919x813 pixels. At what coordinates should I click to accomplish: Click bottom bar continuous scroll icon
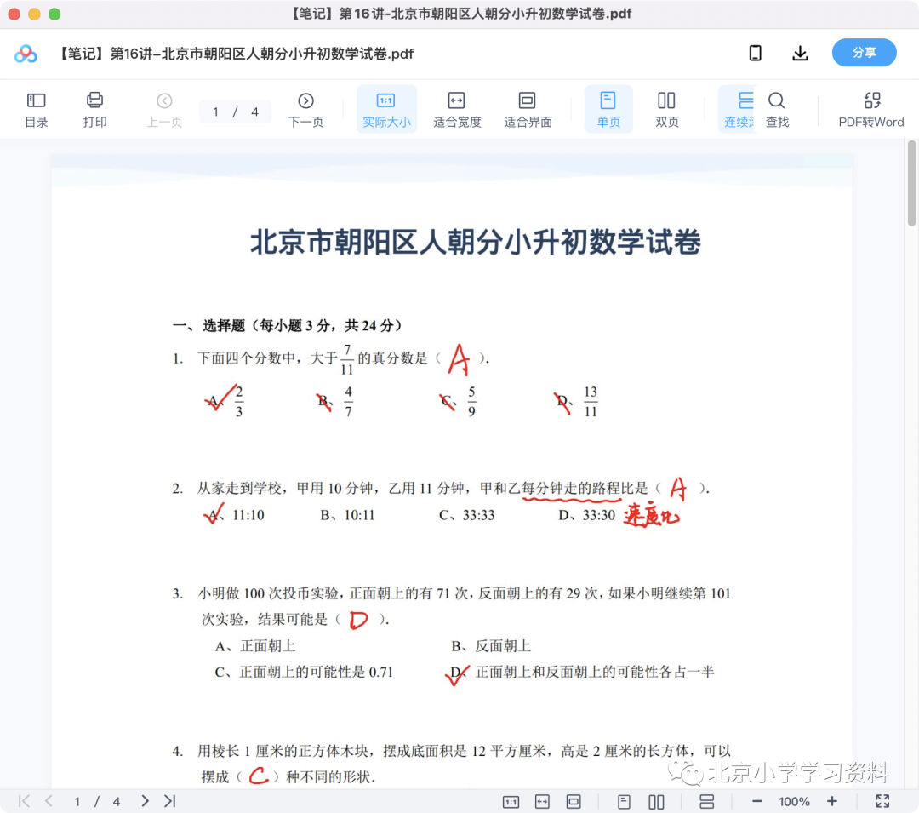pos(707,801)
